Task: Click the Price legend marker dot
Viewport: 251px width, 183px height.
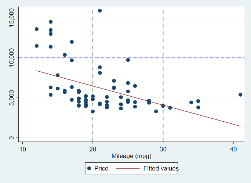Action: coord(90,169)
